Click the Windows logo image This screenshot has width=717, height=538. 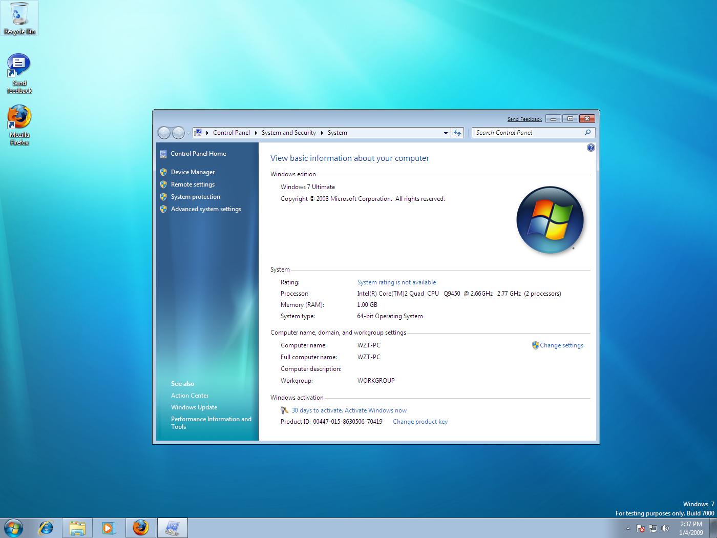tap(550, 220)
